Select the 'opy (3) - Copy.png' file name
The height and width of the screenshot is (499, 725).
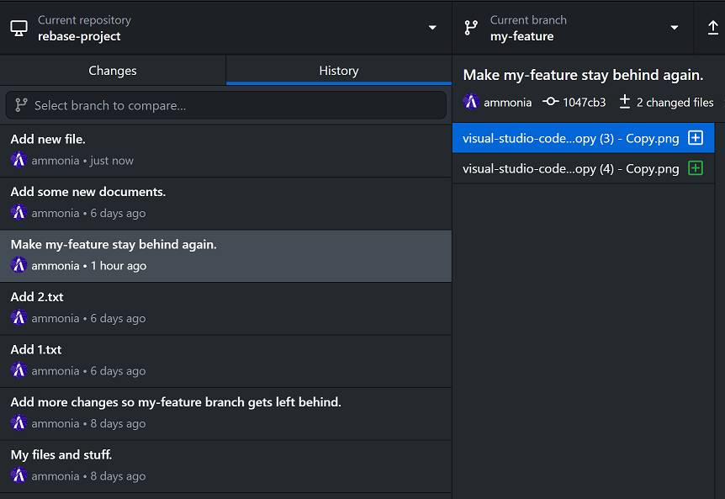coord(570,138)
